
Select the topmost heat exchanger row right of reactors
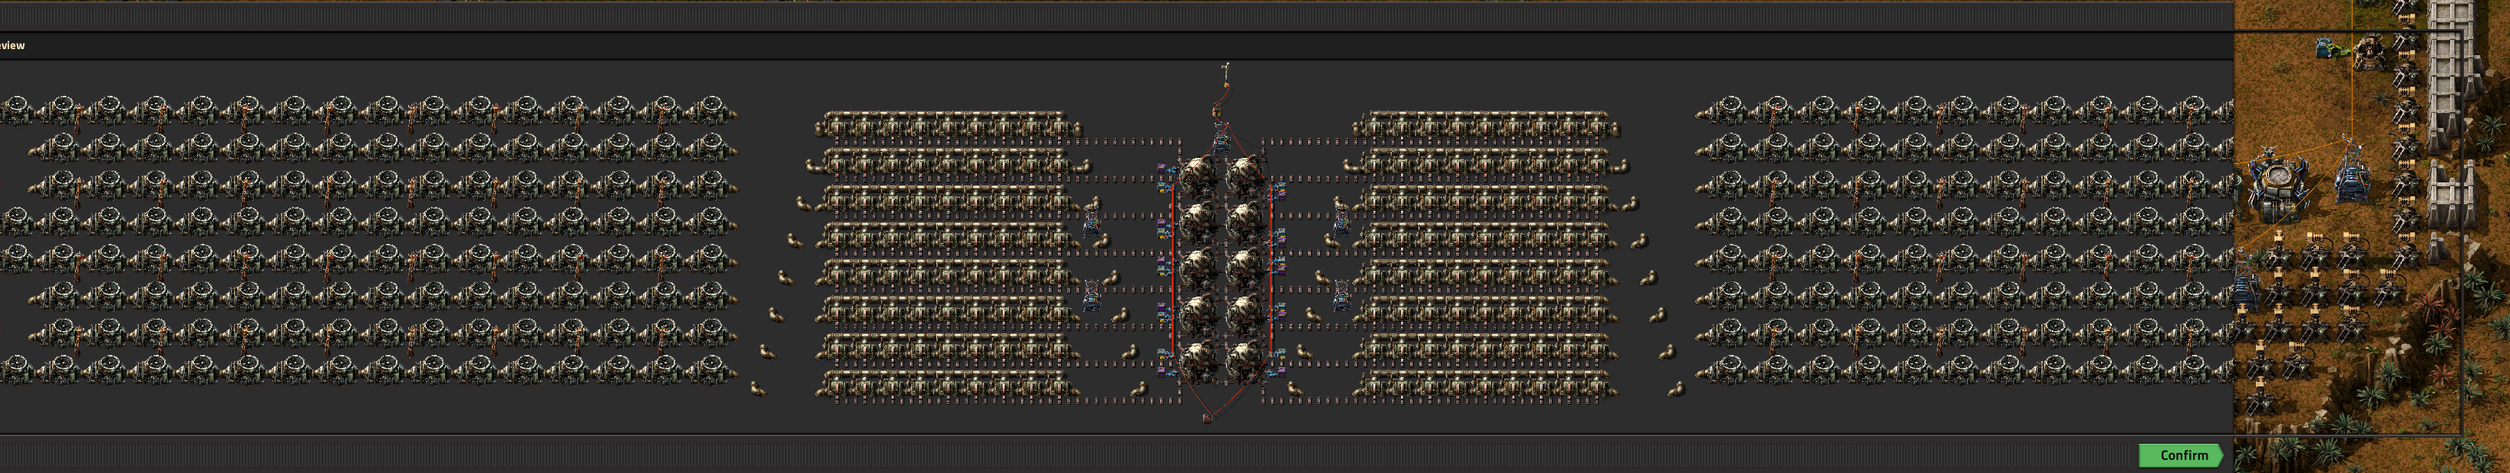1487,123
